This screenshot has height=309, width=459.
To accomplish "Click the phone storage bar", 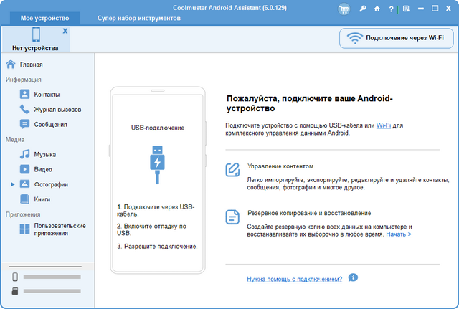I will 52,277.
